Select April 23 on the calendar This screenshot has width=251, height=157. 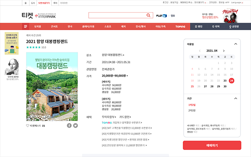tap(225, 80)
